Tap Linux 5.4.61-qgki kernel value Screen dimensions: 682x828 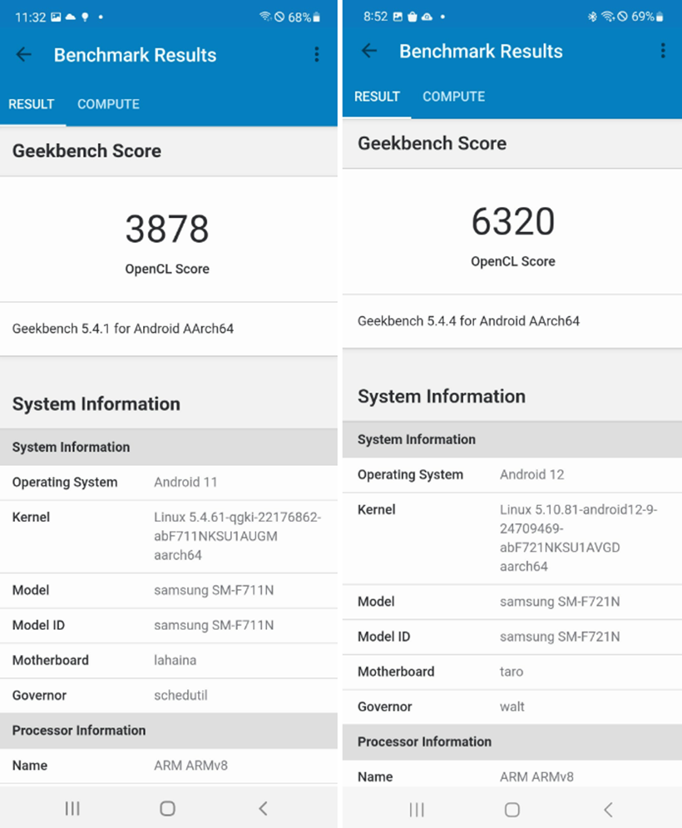[x=237, y=536]
